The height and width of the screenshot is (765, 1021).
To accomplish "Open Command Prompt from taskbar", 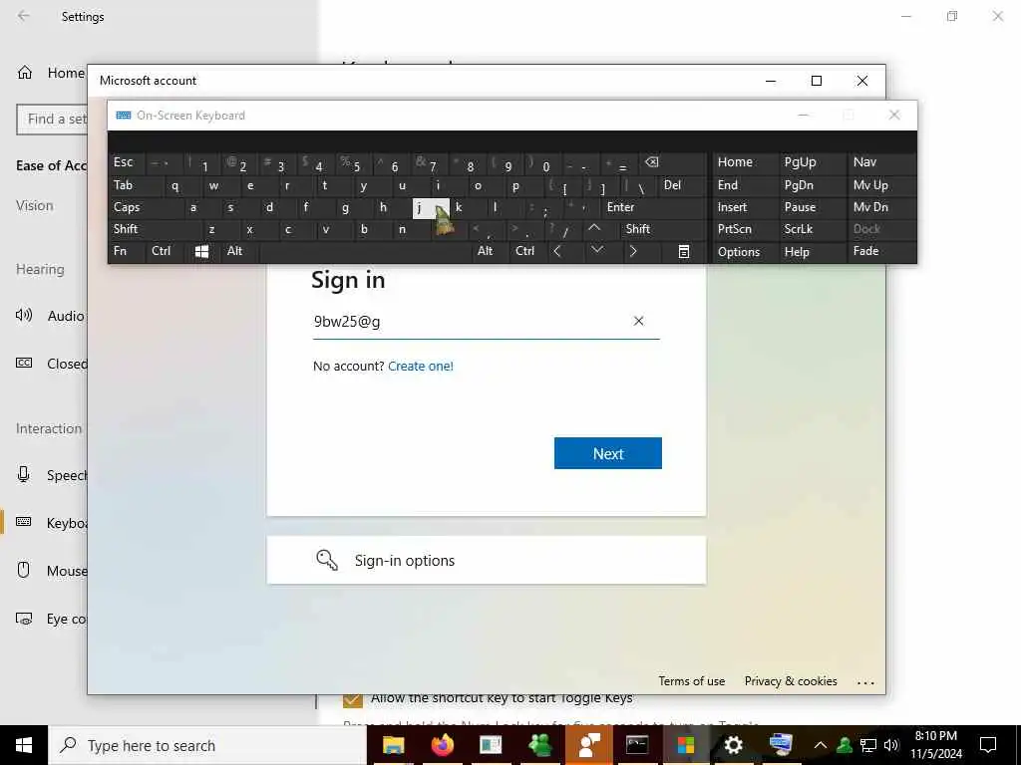I will [636, 745].
